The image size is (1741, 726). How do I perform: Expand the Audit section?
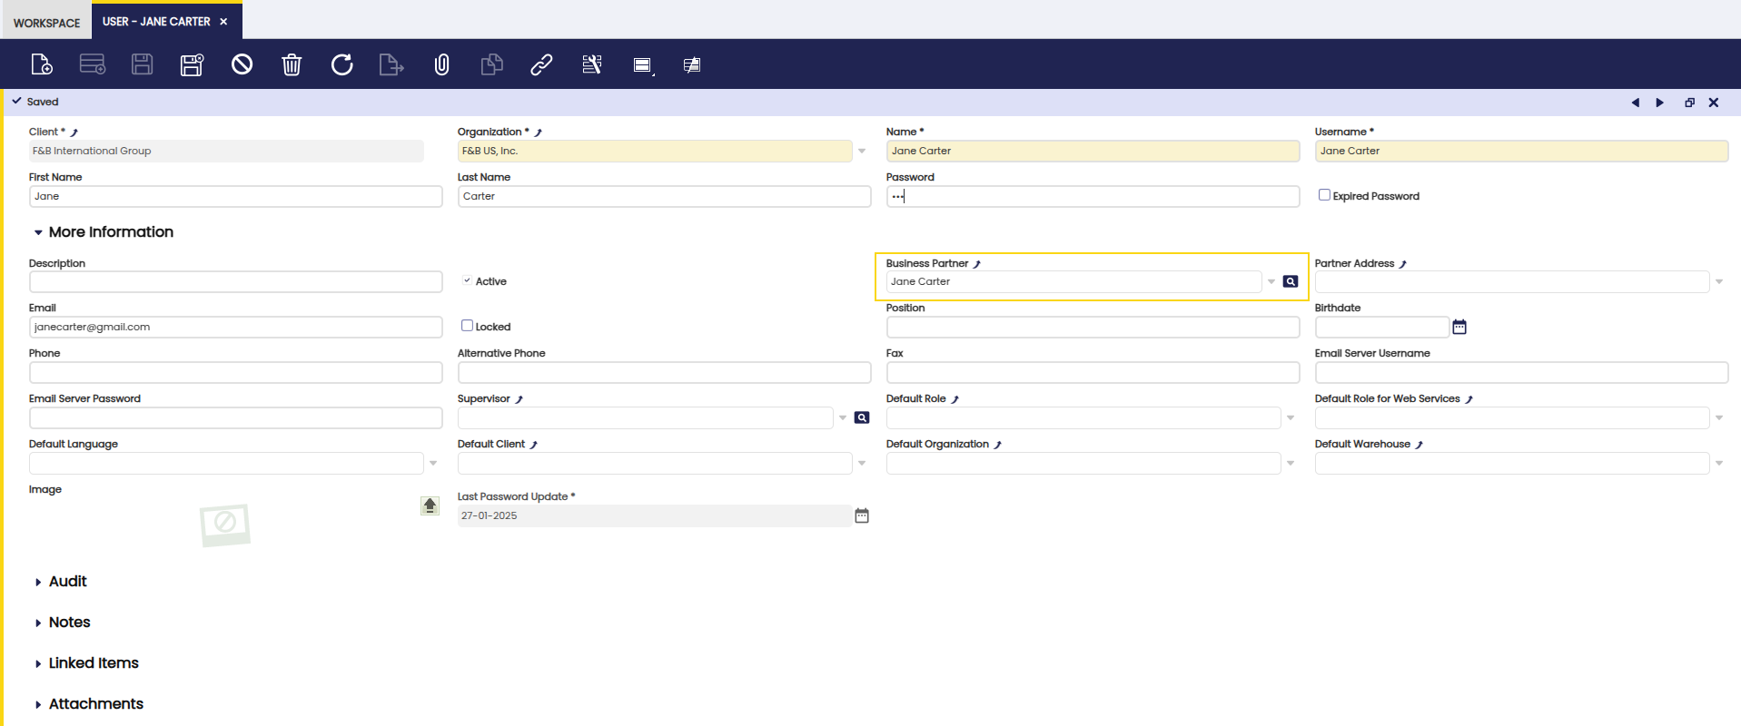(x=61, y=582)
